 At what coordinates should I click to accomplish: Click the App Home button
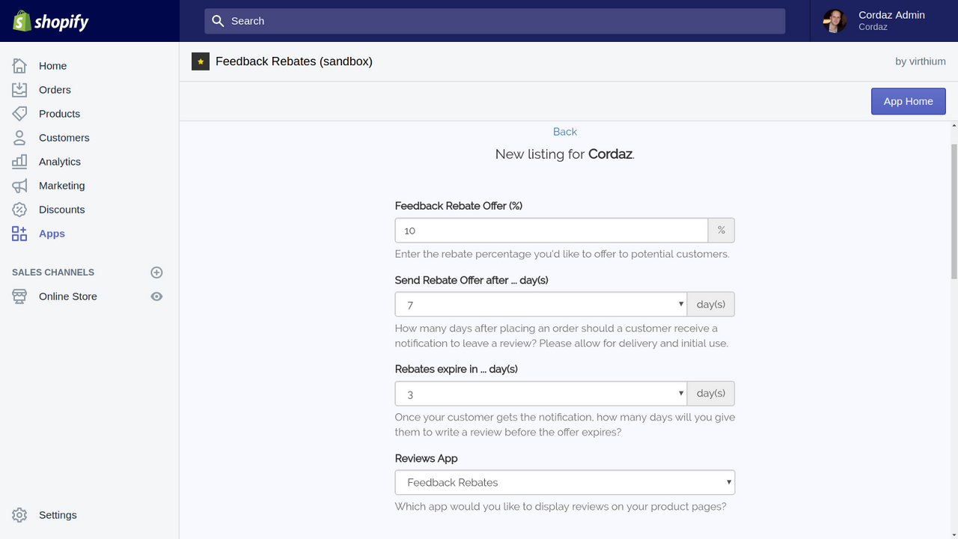coord(908,101)
